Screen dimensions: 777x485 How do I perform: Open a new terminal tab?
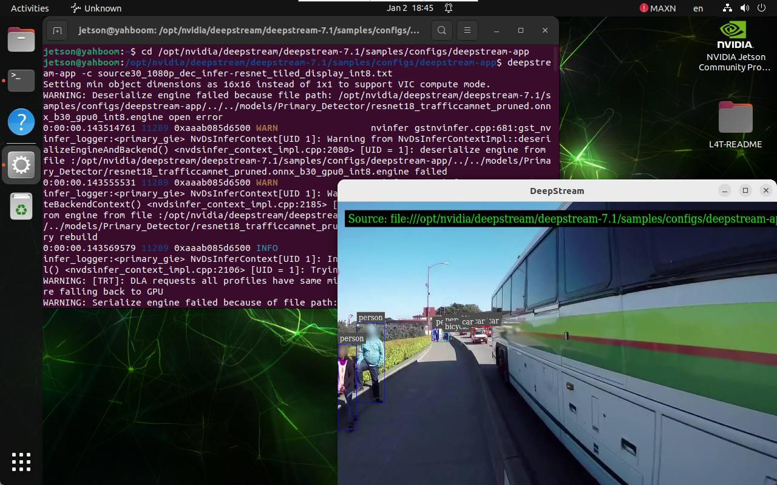pyautogui.click(x=57, y=30)
